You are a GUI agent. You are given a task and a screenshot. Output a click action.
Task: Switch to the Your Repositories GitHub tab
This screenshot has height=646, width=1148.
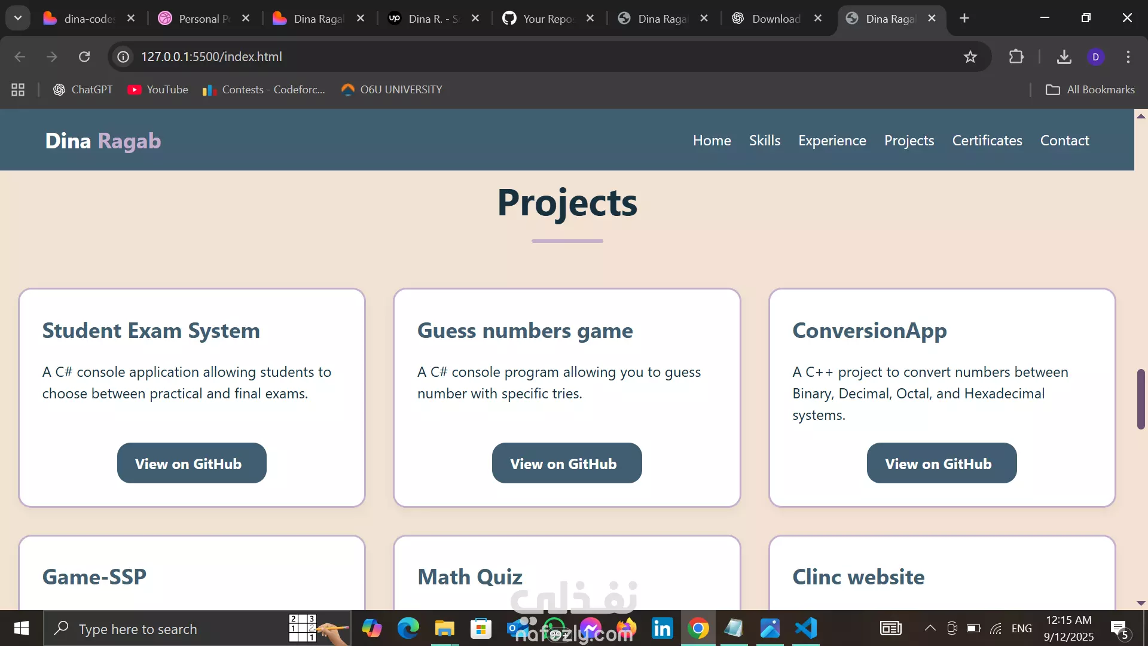click(547, 19)
